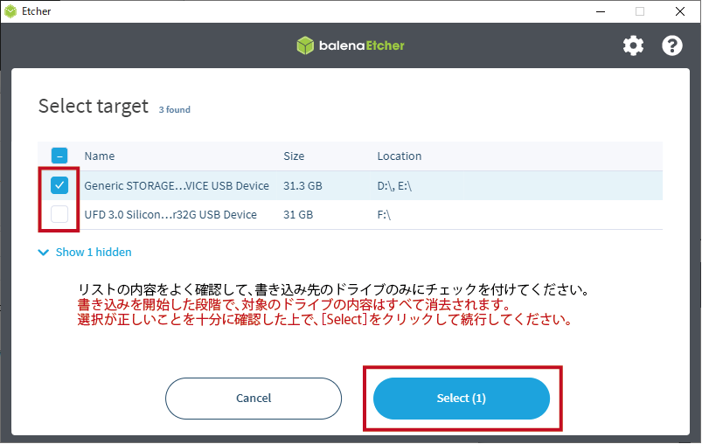The image size is (702, 444).
Task: Click the Etcher title bar app icon
Action: [10, 11]
